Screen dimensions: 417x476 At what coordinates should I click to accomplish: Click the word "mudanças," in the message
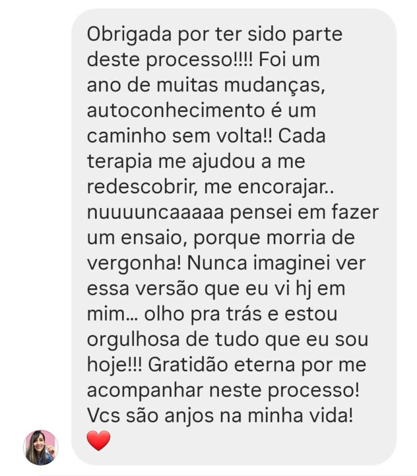point(275,86)
